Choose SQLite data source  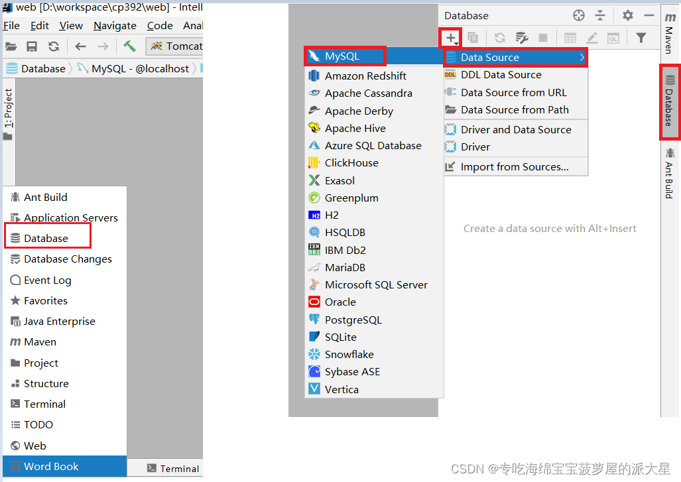pos(373,337)
